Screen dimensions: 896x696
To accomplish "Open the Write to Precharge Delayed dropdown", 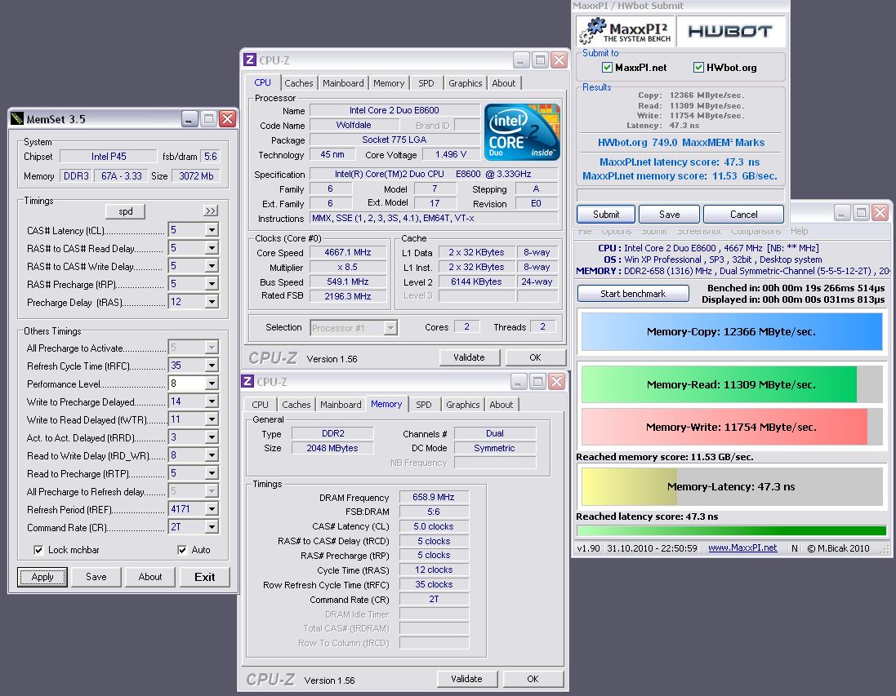I will pyautogui.click(x=212, y=401).
